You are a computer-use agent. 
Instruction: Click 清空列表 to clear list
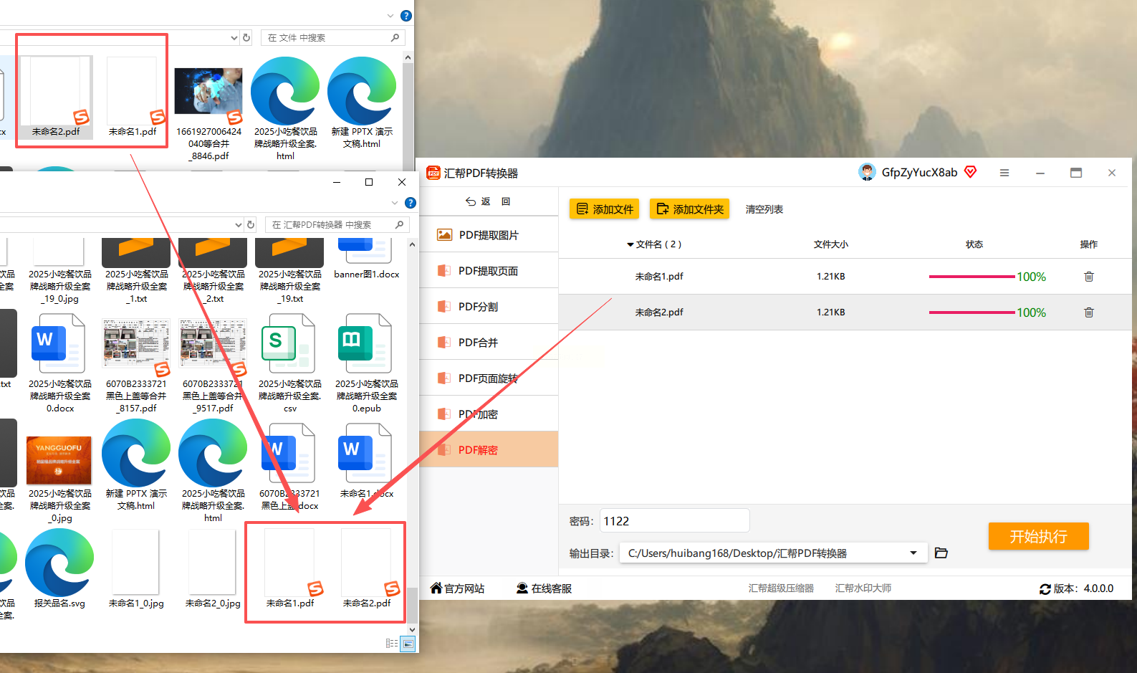(764, 209)
